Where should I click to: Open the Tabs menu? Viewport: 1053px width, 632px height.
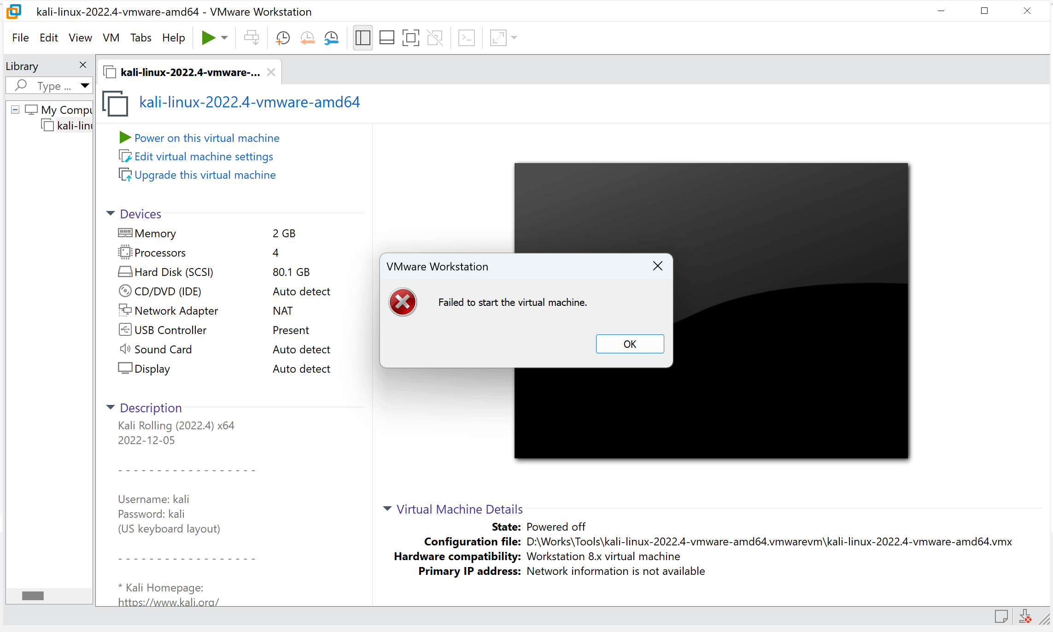[140, 38]
